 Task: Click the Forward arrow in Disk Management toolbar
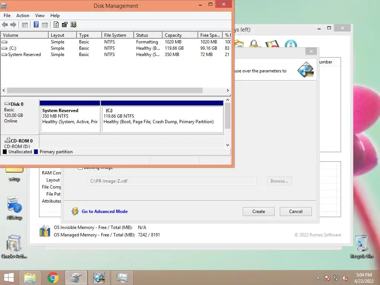13,24
